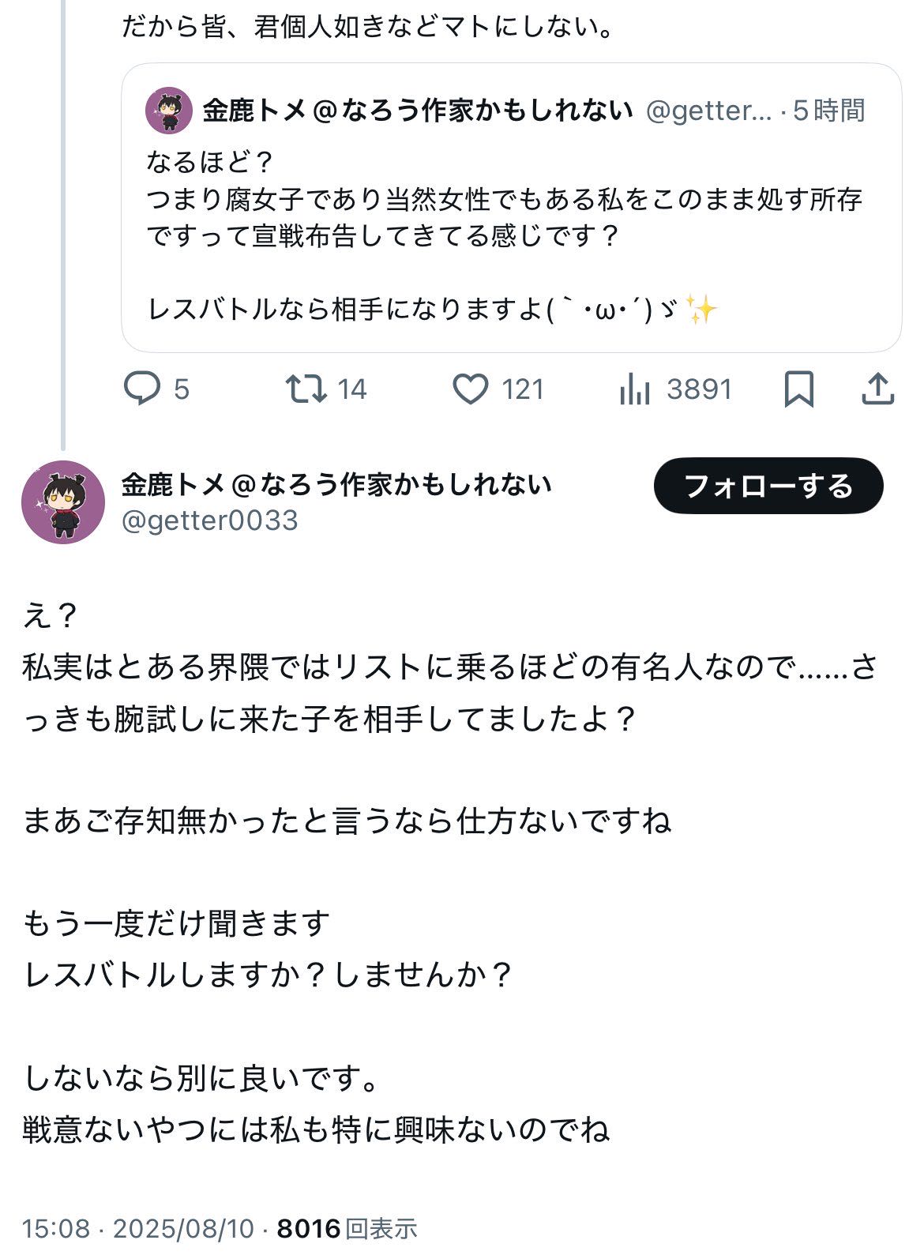Image resolution: width=924 pixels, height=1255 pixels.
Task: Tap the reply speech bubble icon
Action: [143, 389]
